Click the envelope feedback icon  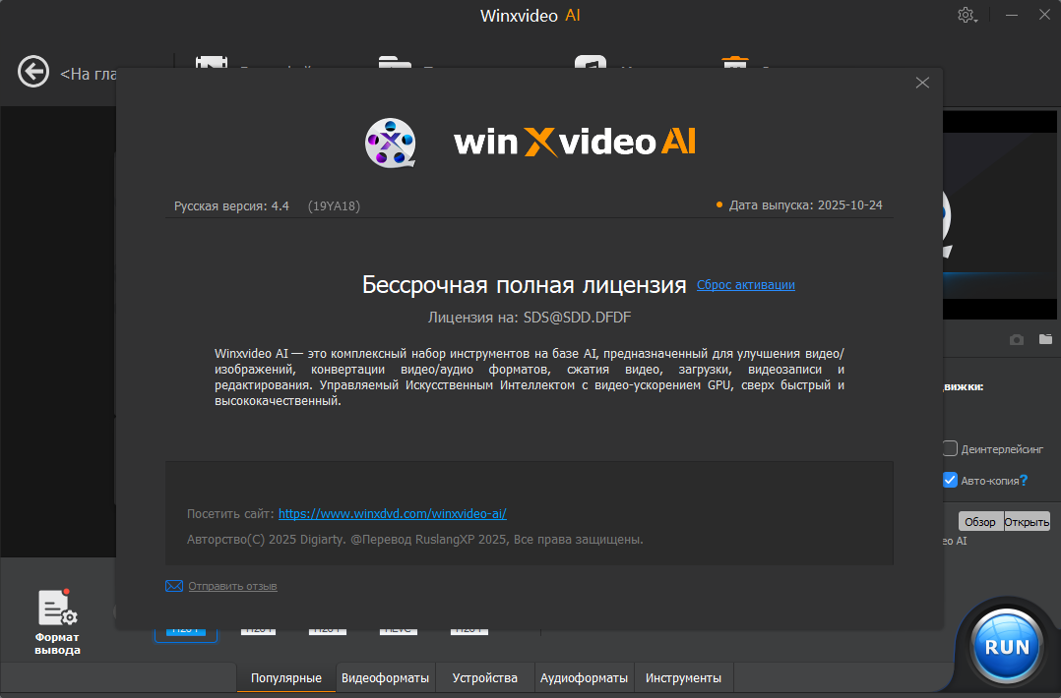coord(174,586)
